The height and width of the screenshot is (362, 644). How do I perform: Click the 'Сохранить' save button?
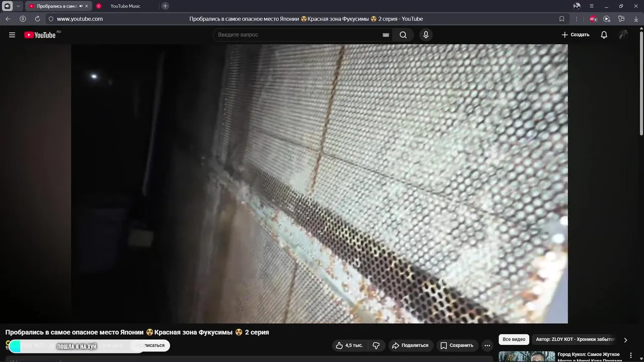pyautogui.click(x=457, y=345)
